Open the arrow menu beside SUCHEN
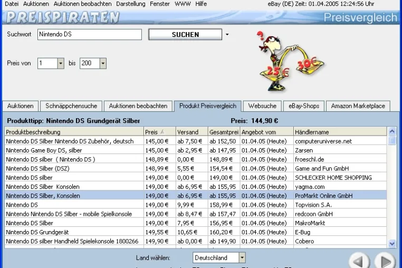This screenshot has width=402, height=268. pyautogui.click(x=227, y=34)
